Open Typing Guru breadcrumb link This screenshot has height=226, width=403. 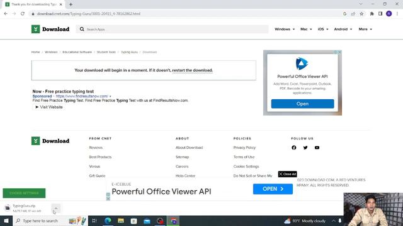129,52
